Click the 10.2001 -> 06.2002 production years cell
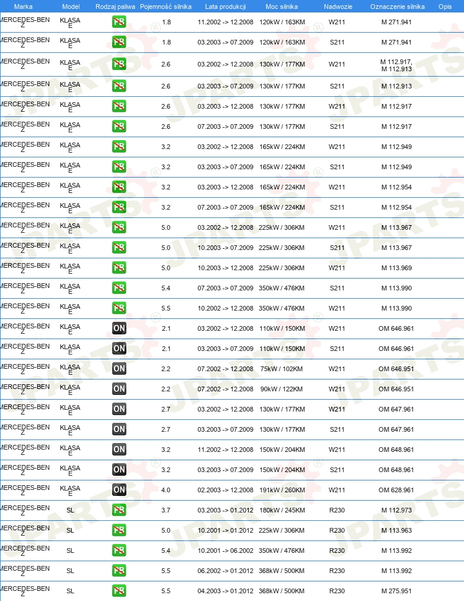Image resolution: width=464 pixels, height=601 pixels. pos(225,551)
